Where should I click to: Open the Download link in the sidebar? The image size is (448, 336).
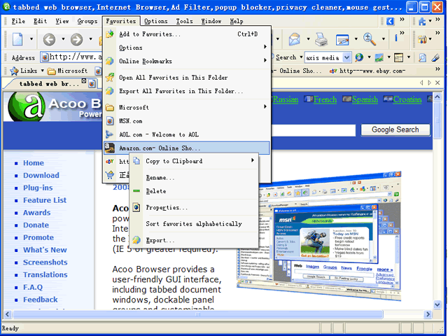[x=41, y=176]
